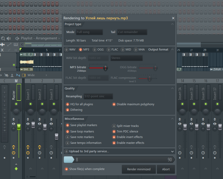The image size is (223, 179).
Task: Click the ZiHsH playlist clip
Action: (x=216, y=69)
